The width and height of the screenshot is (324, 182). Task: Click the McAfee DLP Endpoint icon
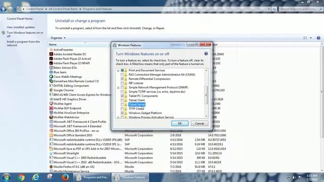pos(51,108)
